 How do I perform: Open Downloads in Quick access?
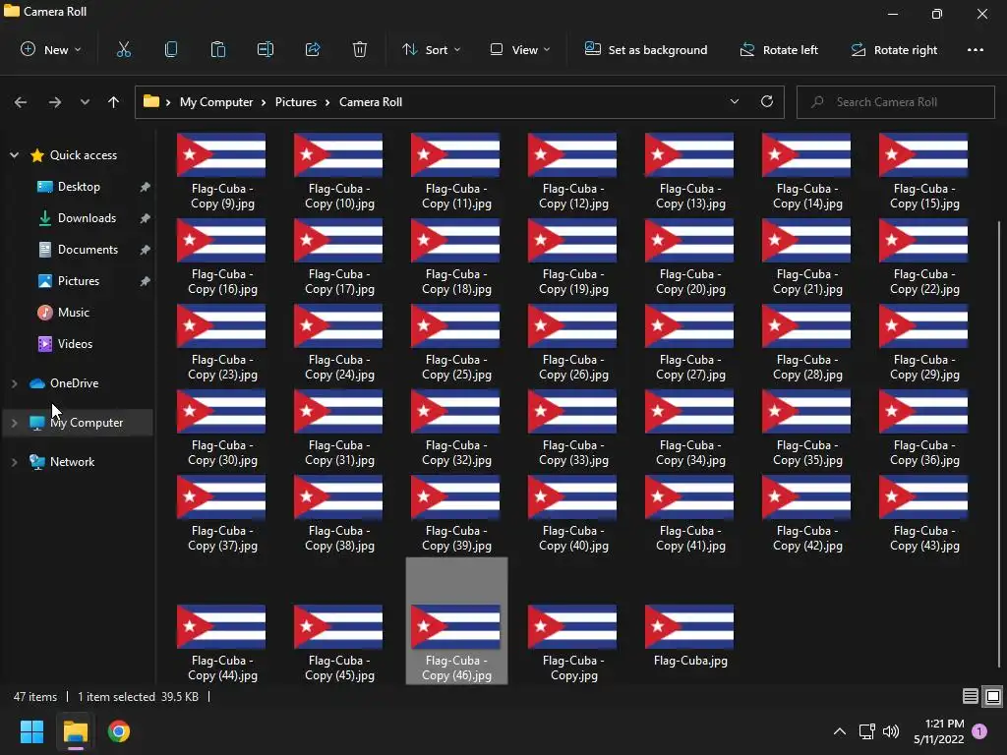pyautogui.click(x=87, y=218)
